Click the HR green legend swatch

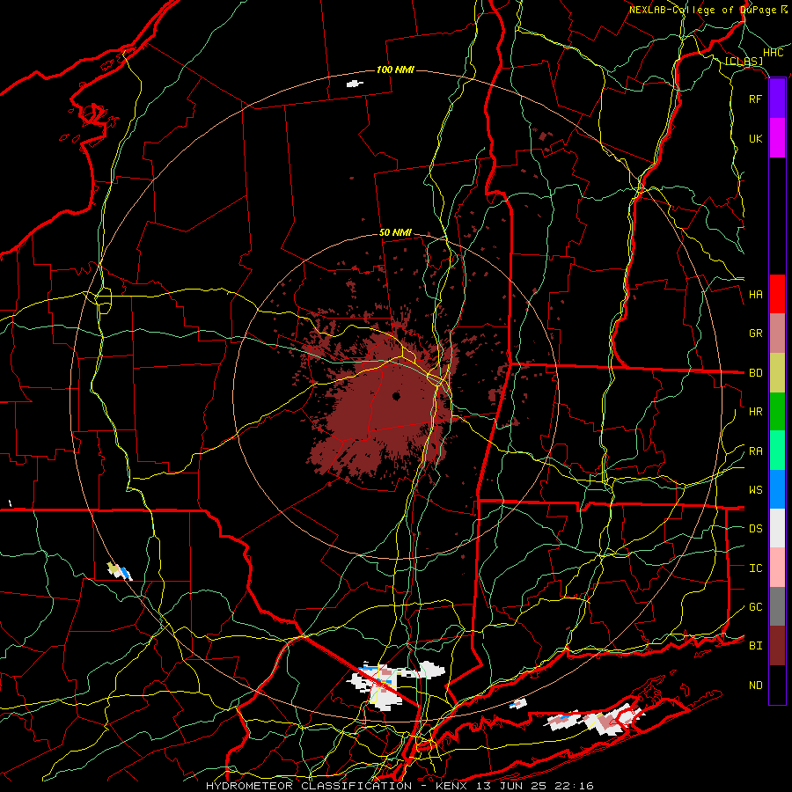777,411
